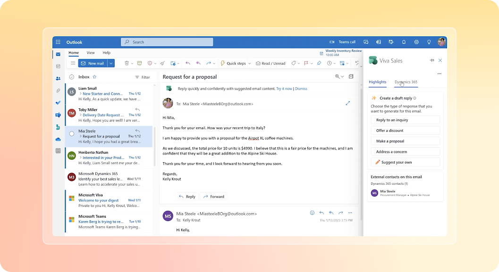The height and width of the screenshot is (272, 499).
Task: Expand the New mail dropdown arrow
Action: coord(111,63)
